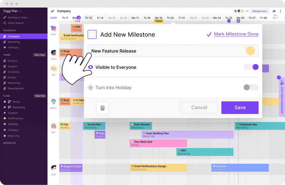Click adrien's avatar in the timeline
Image resolution: width=285 pixels, height=185 pixels.
(53, 102)
